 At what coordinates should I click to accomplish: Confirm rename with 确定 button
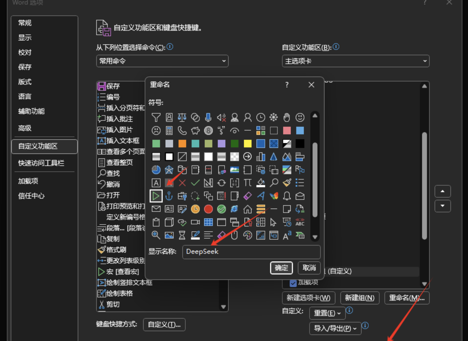point(281,268)
